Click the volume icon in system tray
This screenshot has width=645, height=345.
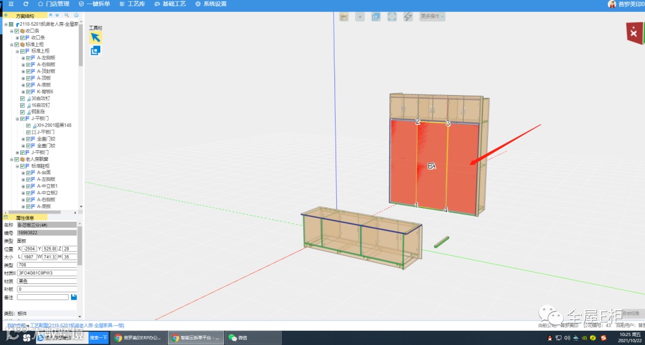coord(568,338)
